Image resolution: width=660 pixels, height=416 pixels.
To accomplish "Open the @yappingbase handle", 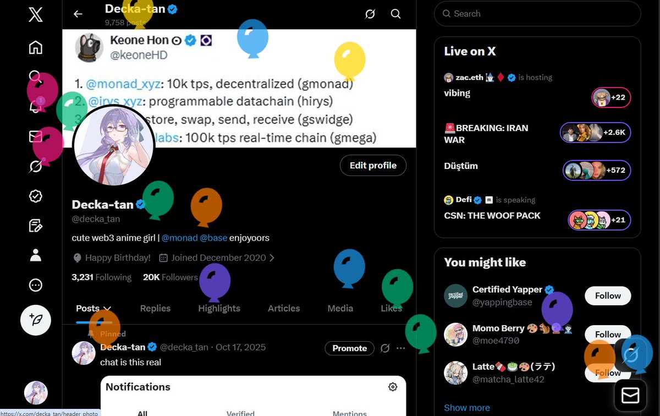I will (502, 302).
